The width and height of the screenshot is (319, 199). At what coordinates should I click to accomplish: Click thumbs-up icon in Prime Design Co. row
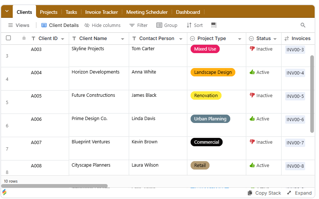(252, 119)
